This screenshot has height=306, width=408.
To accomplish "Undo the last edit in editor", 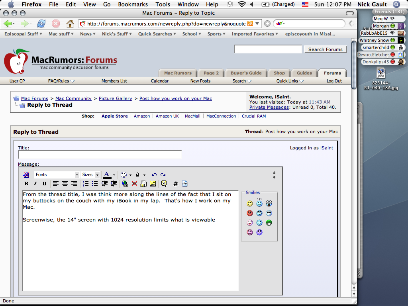I will point(154,175).
